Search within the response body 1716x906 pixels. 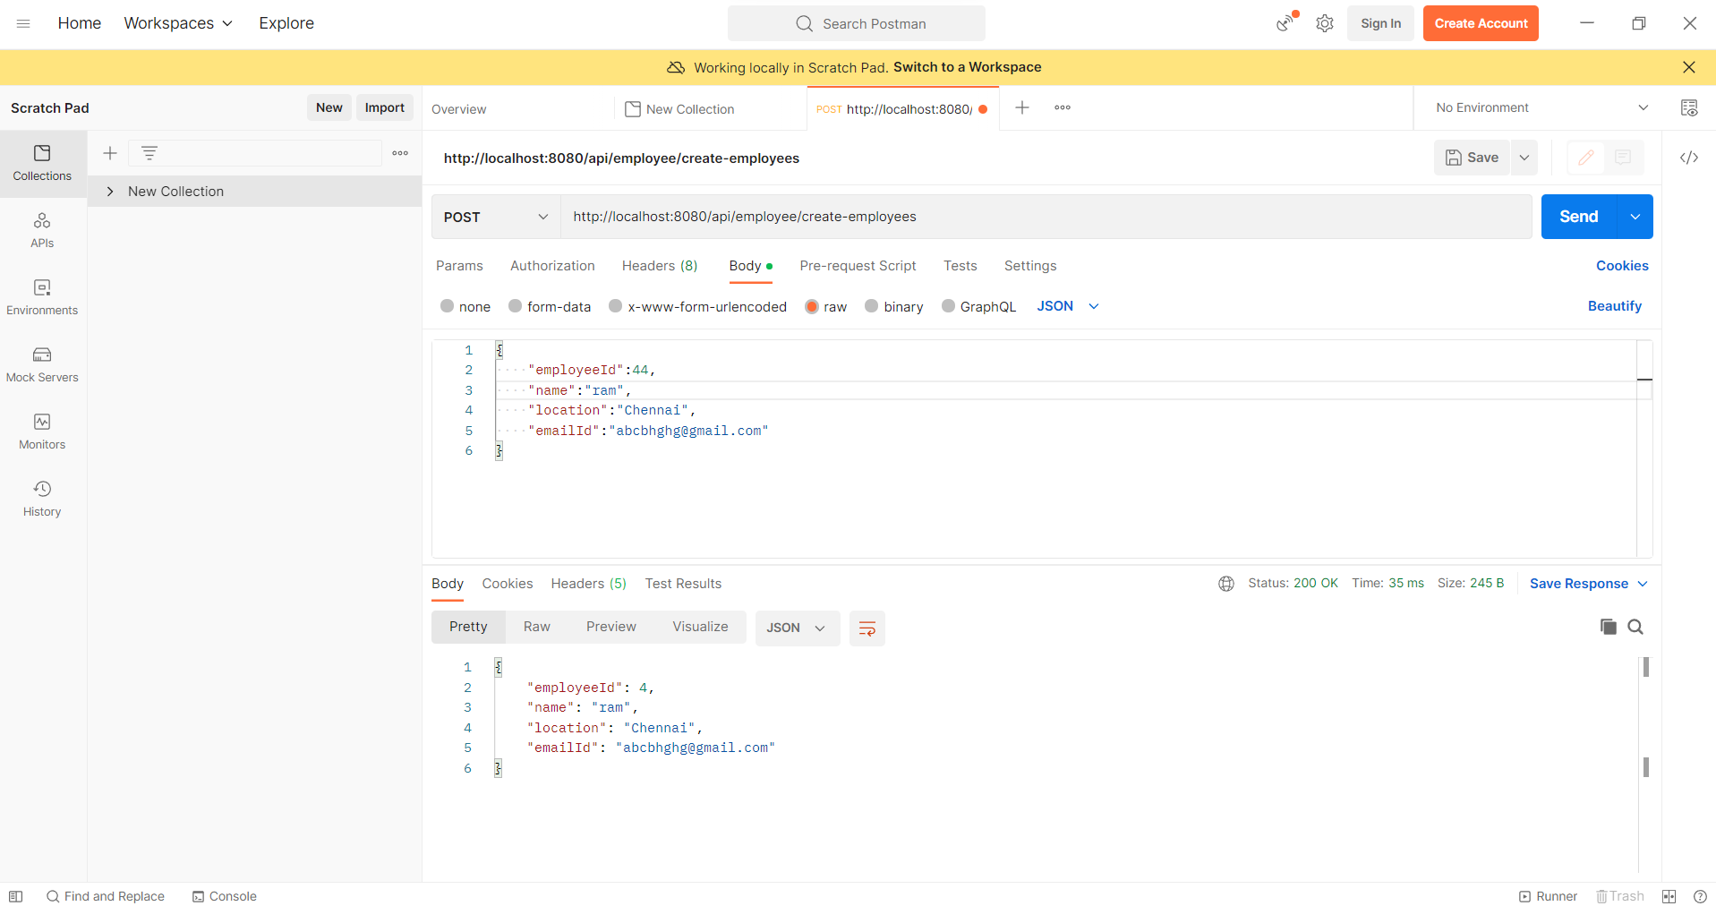pyautogui.click(x=1635, y=627)
